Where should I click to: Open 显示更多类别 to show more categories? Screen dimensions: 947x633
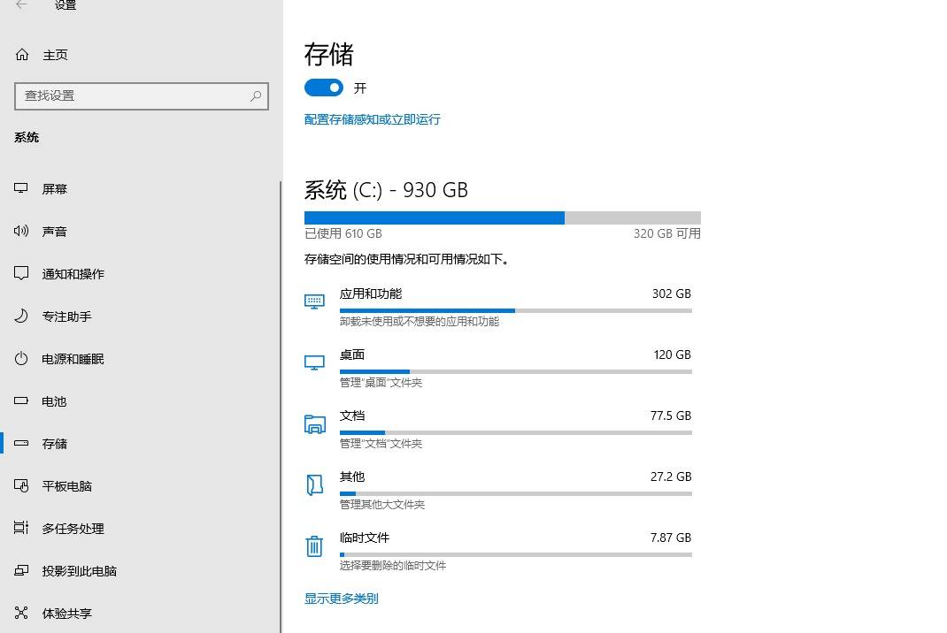(341, 599)
